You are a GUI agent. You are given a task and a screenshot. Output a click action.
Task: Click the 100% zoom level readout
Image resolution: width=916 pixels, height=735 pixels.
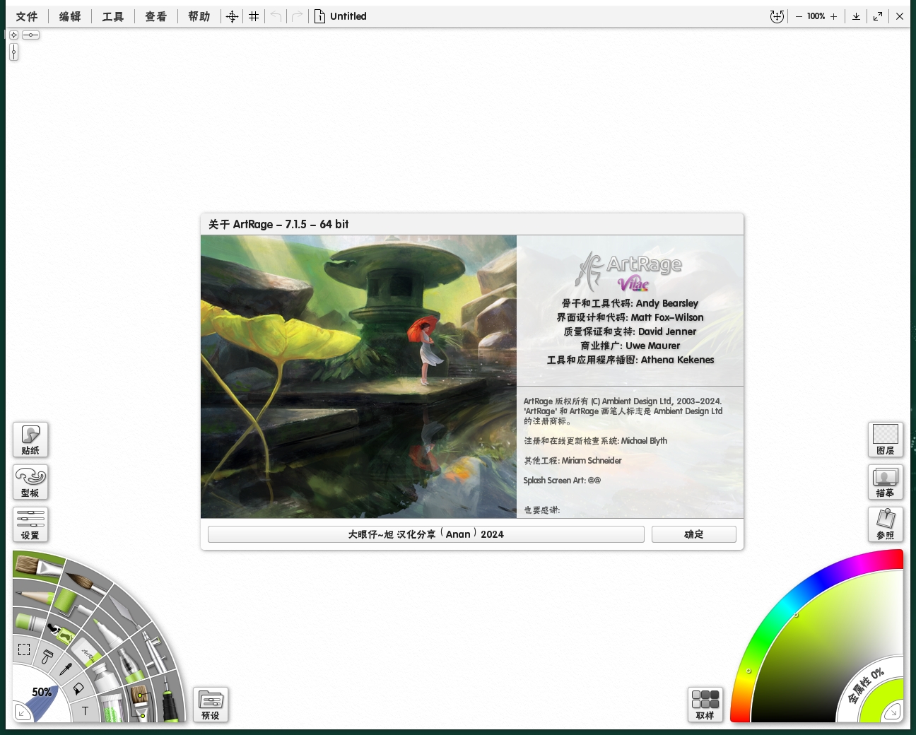816,16
